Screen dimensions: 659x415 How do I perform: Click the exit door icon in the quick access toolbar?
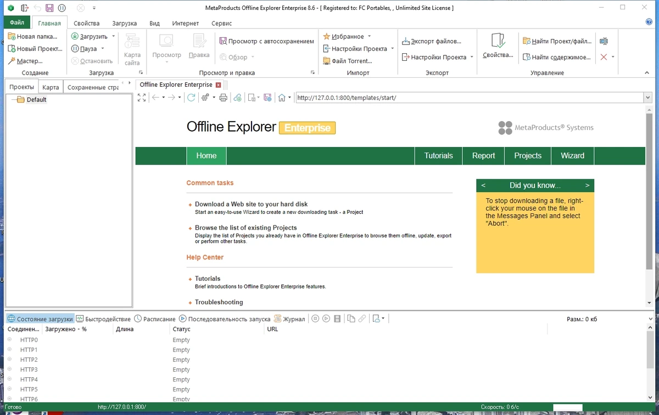pyautogui.click(x=25, y=8)
